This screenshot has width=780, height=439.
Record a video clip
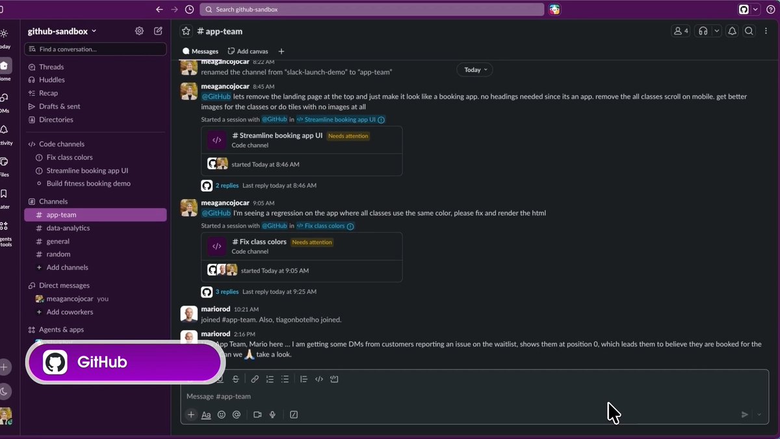[257, 414]
